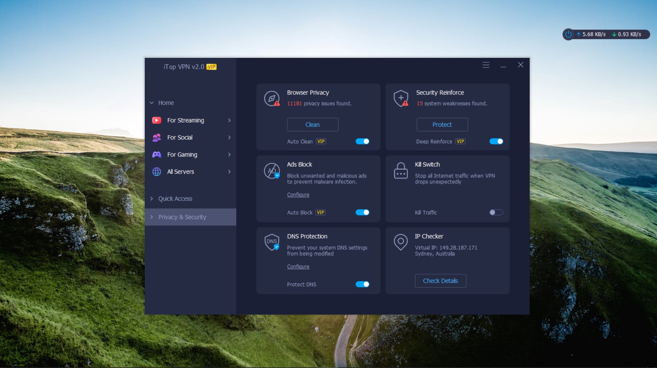The width and height of the screenshot is (657, 368).
Task: Expand the Quick Access chevron
Action: coord(152,199)
